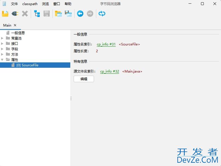The height and width of the screenshot is (166, 221).
Task: Click the gray X toolbar icon
Action: tap(25, 14)
